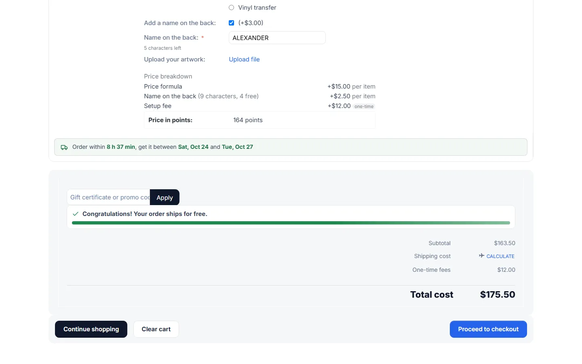Click the '$175.50' total cost amount

[x=498, y=294]
